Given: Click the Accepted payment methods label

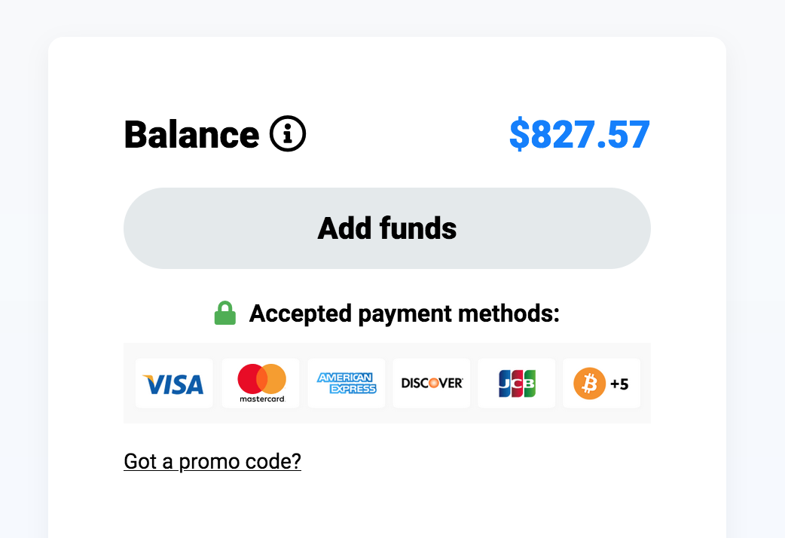Looking at the screenshot, I should 405,313.
